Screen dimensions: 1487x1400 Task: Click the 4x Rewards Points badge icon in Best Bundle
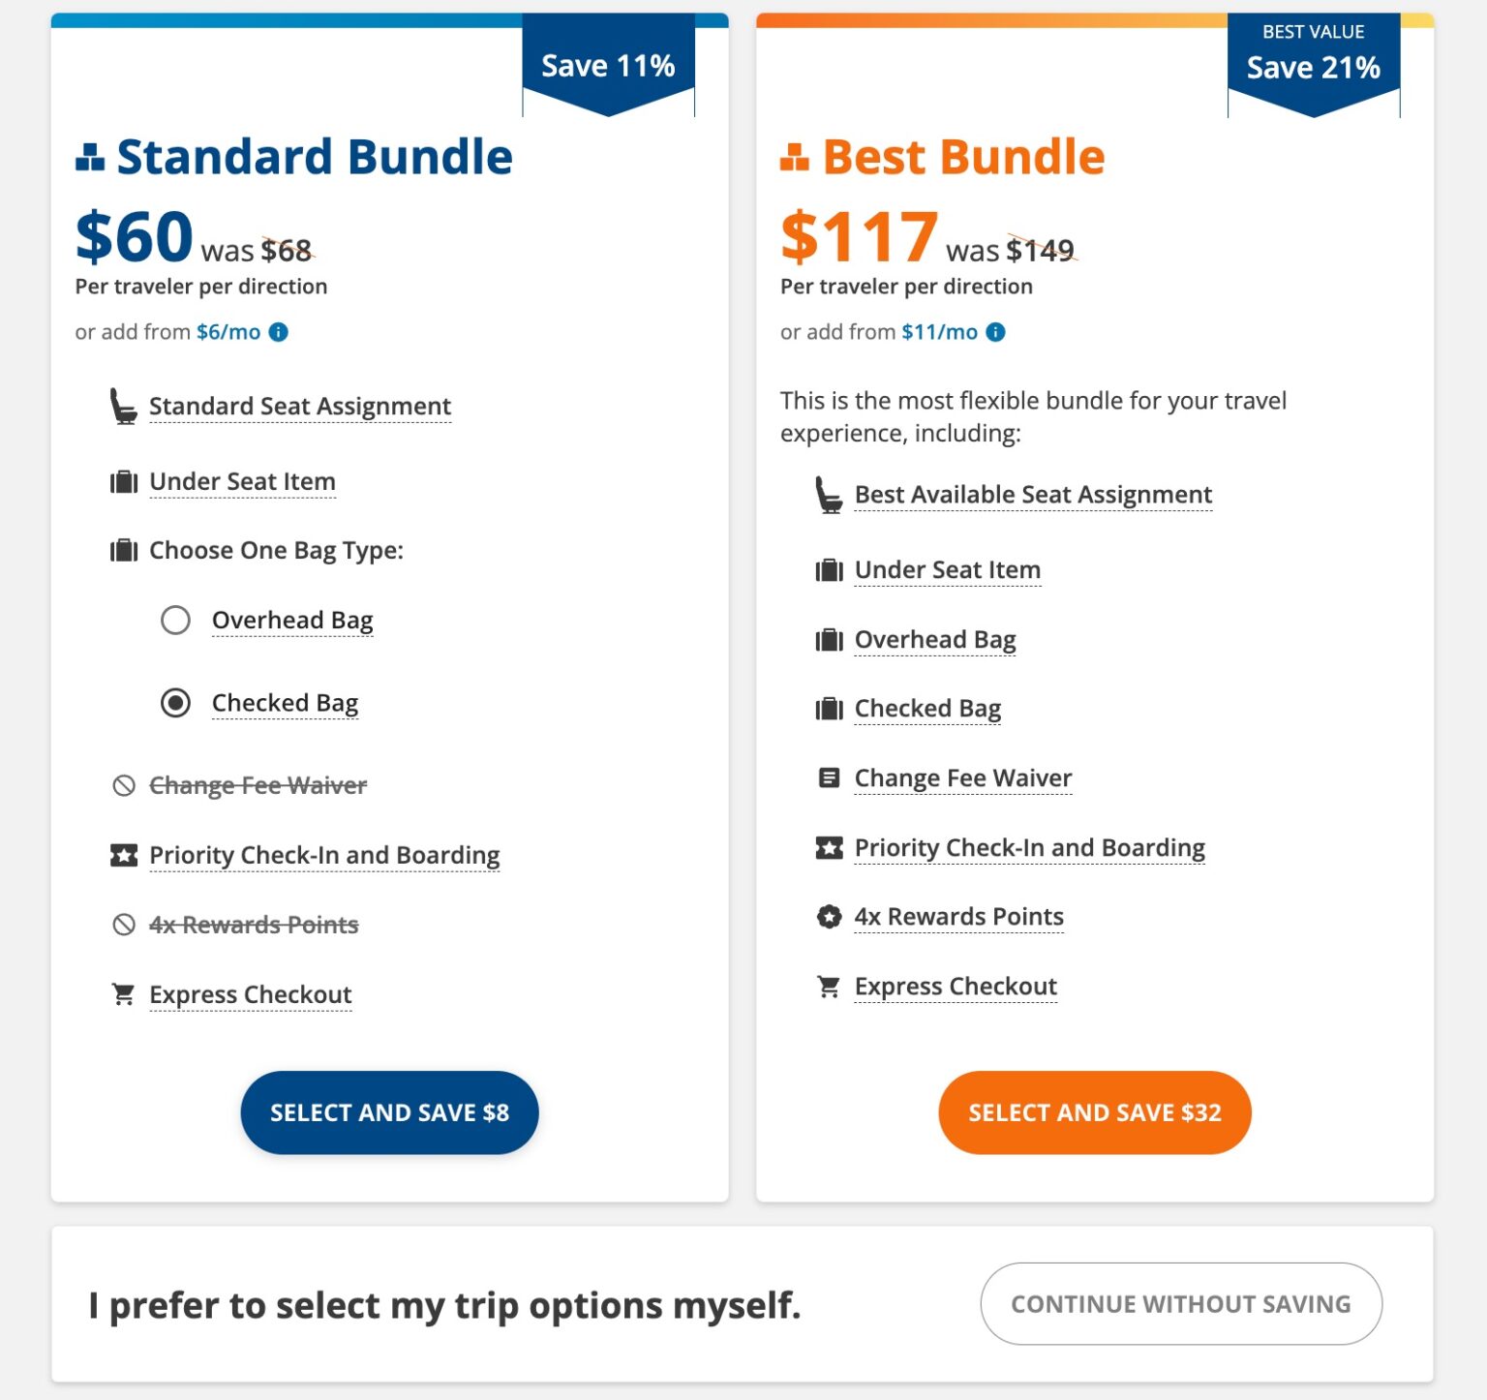point(828,914)
